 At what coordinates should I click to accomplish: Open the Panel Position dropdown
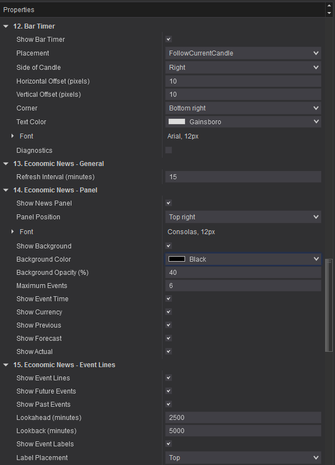243,217
